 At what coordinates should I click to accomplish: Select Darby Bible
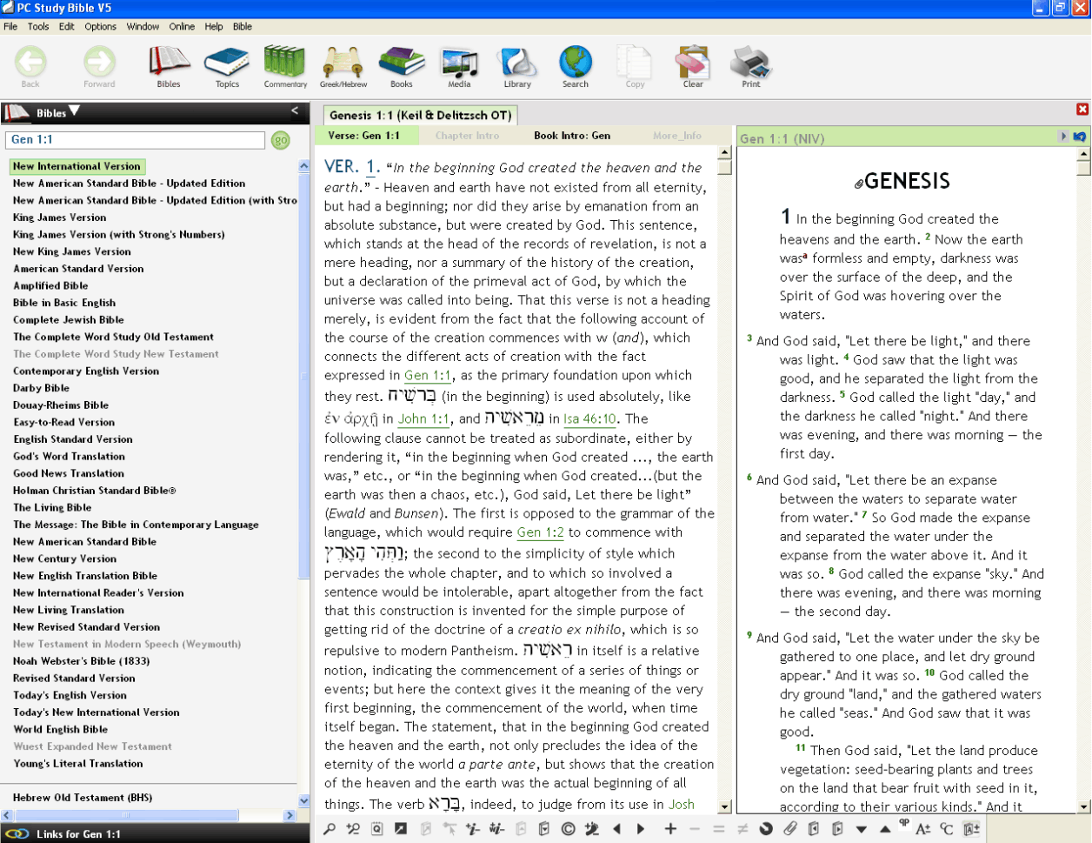coord(42,388)
